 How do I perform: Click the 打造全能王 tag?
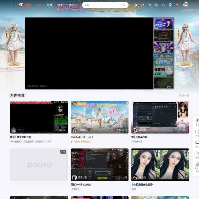point(29,142)
